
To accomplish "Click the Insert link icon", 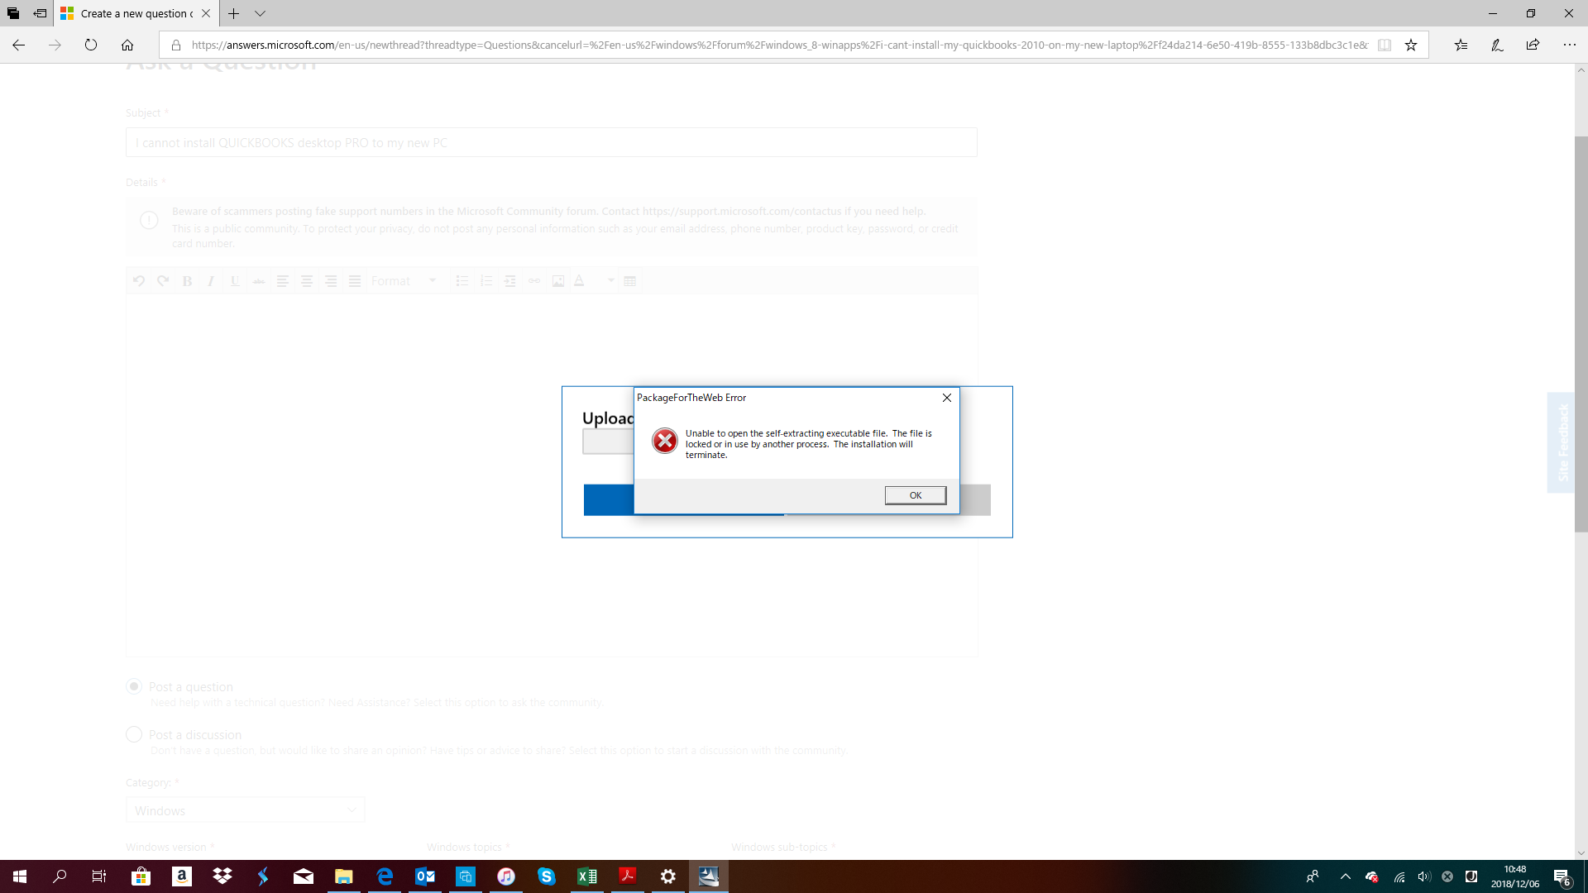I will pos(534,281).
